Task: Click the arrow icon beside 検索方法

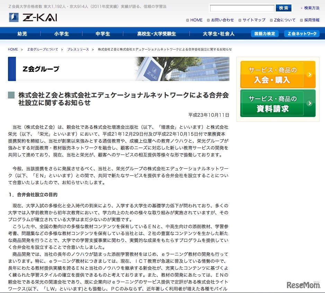Action: (301, 8)
